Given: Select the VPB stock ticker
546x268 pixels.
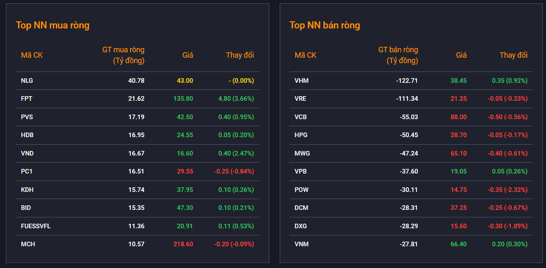Looking at the screenshot, I should pyautogui.click(x=301, y=171).
